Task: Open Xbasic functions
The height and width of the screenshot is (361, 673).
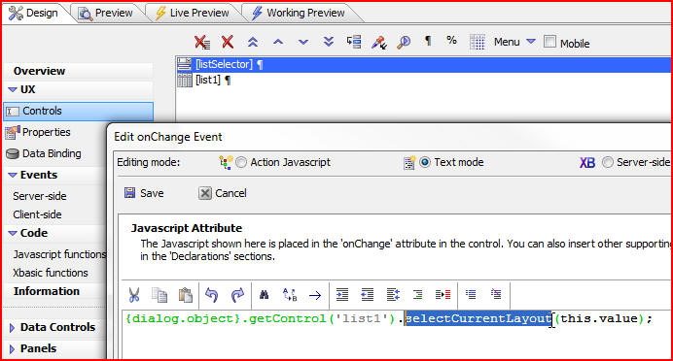Action: [x=51, y=273]
